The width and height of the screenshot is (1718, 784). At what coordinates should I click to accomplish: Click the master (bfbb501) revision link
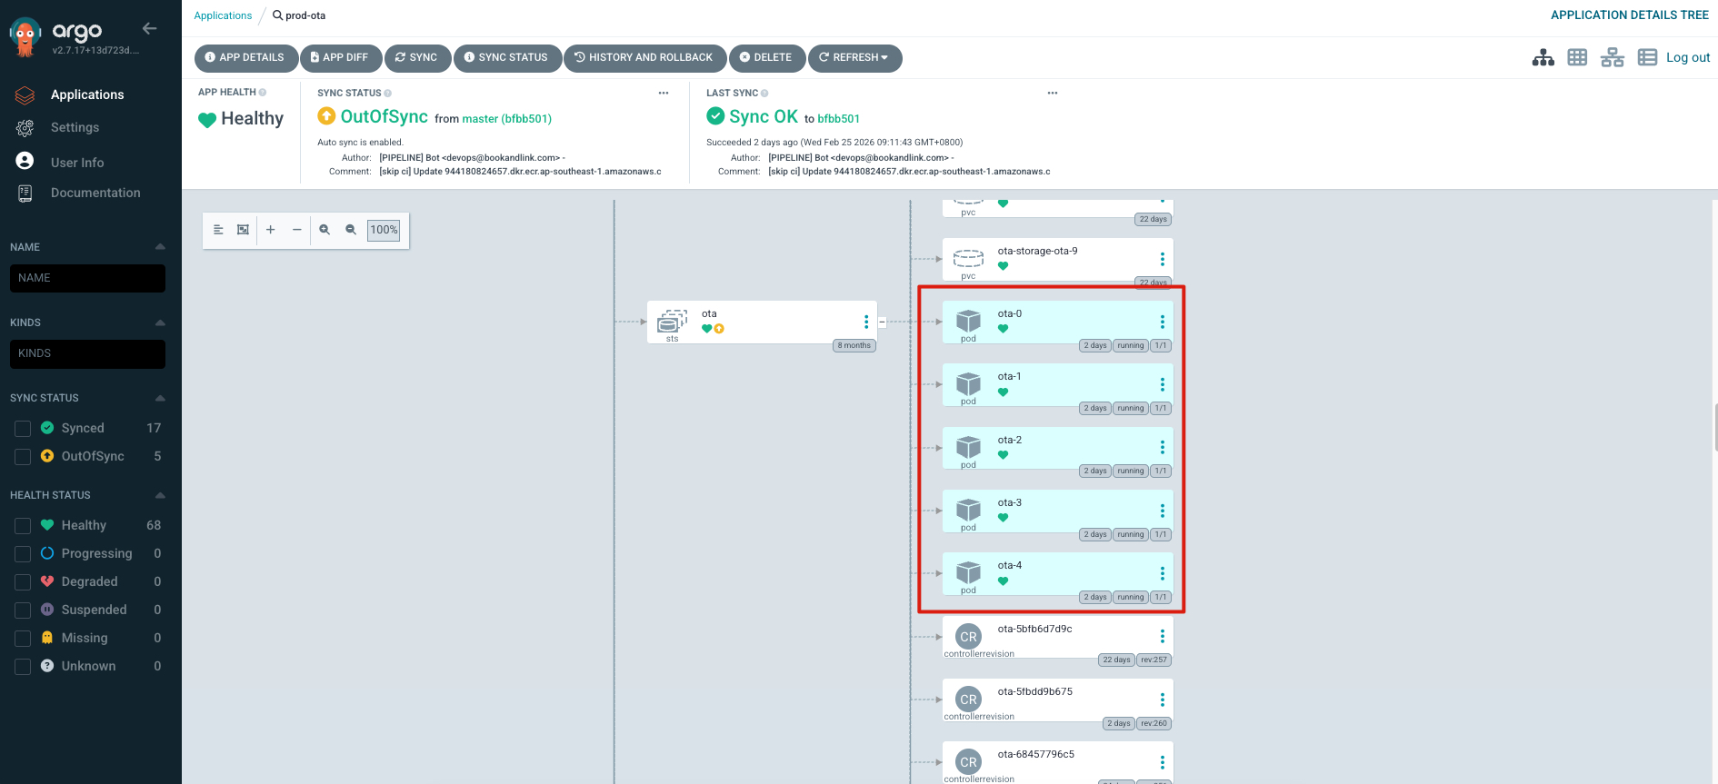point(506,119)
